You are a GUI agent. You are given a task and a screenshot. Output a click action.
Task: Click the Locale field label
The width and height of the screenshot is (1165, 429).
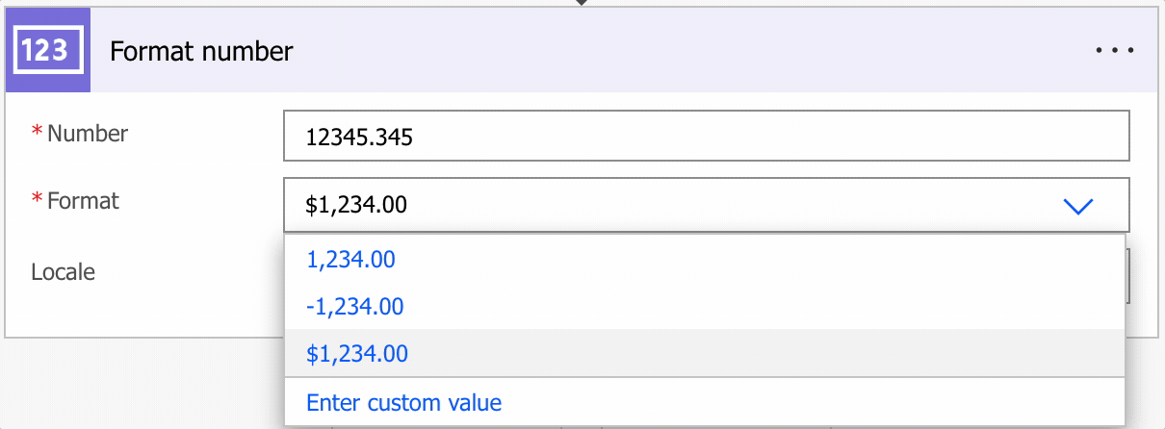(x=64, y=272)
